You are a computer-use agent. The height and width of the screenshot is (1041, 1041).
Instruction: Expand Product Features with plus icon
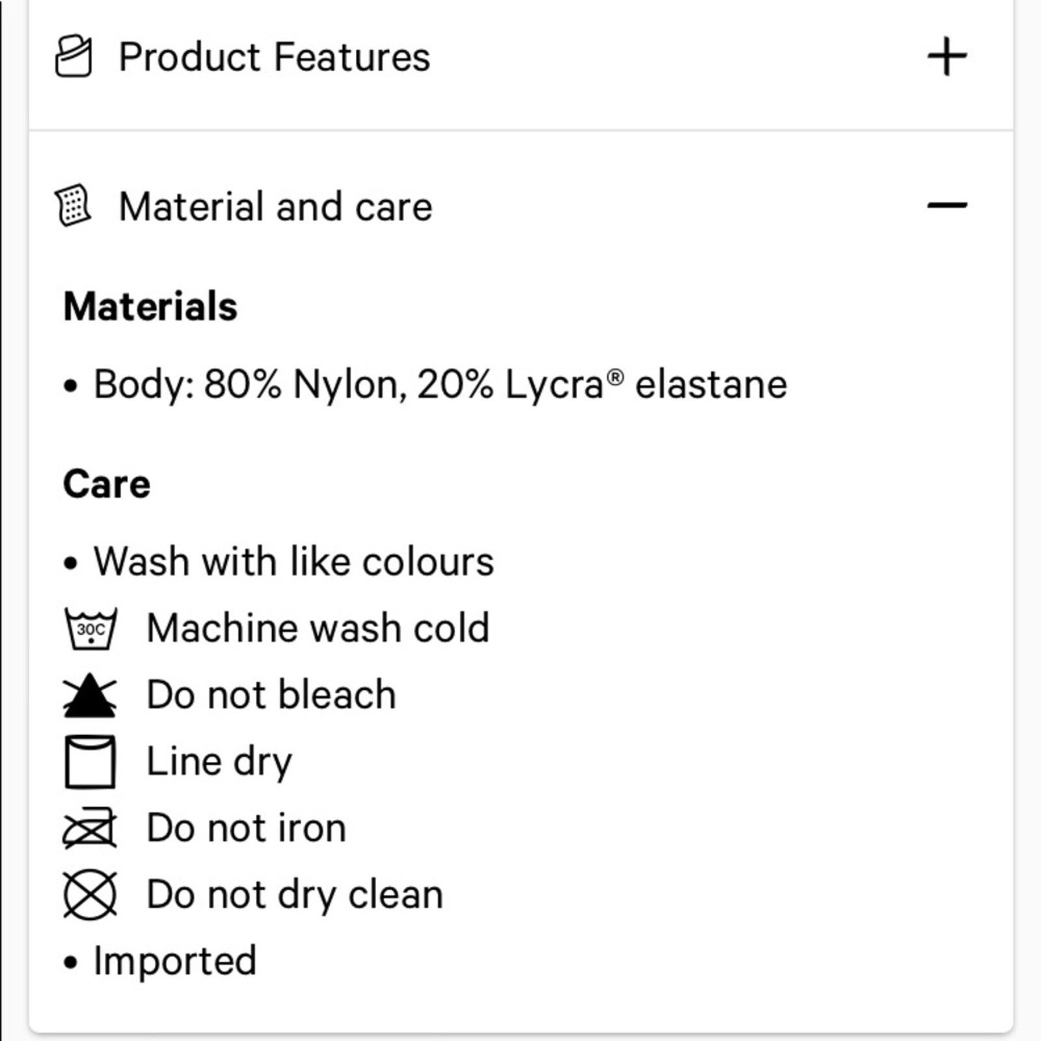[x=947, y=57]
